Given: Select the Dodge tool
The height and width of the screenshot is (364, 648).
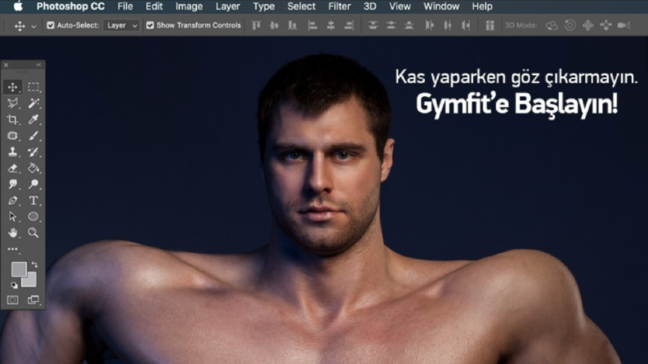Looking at the screenshot, I should 33,184.
